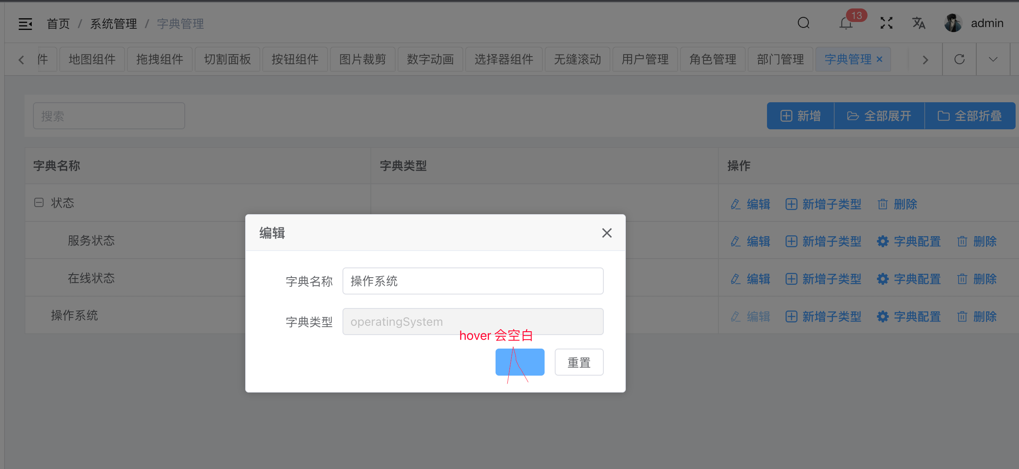The width and height of the screenshot is (1019, 469).
Task: Collapse the 状态 tree node minus icon
Action: pyautogui.click(x=38, y=202)
